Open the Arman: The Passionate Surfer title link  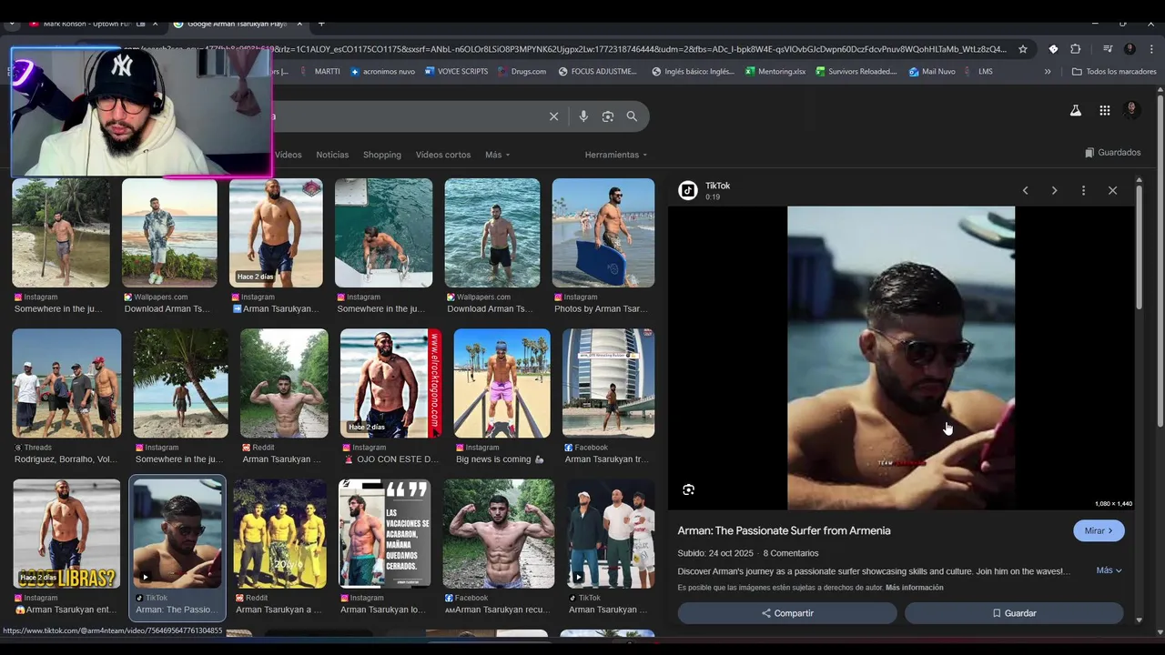click(784, 530)
